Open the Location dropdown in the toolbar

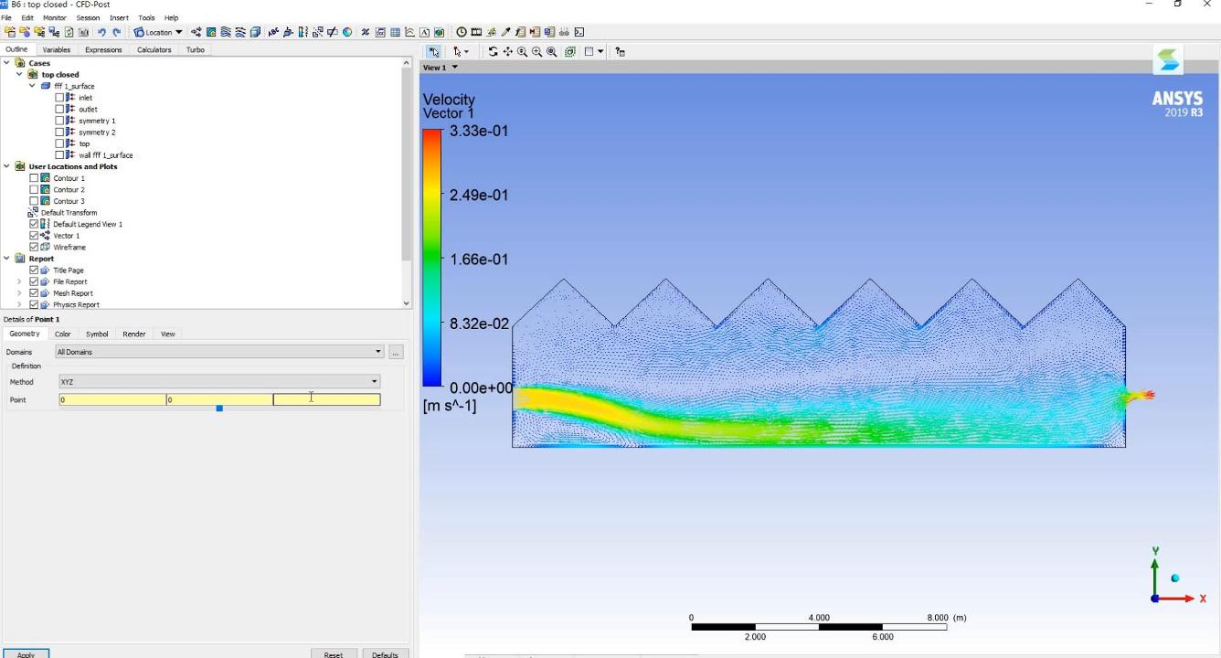click(x=159, y=32)
